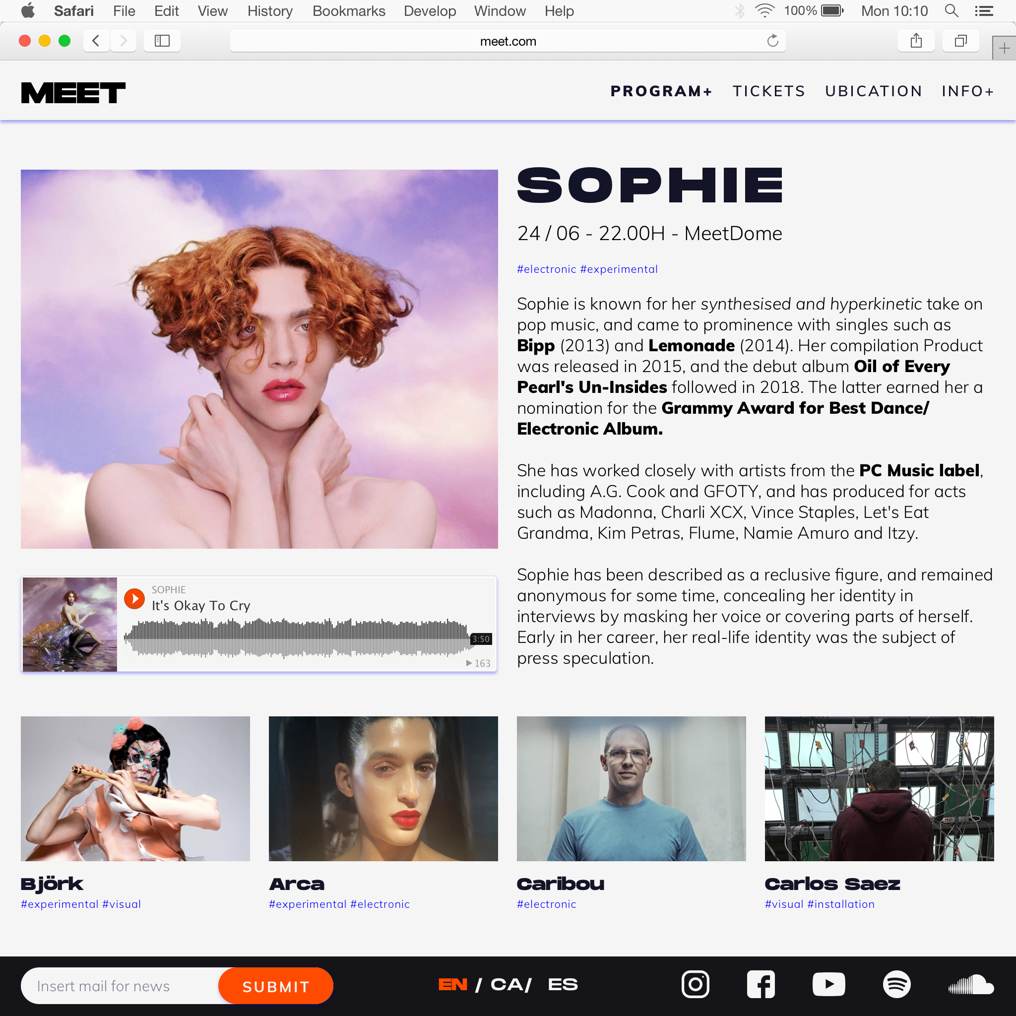This screenshot has width=1016, height=1016.
Task: Click #electronic tag under Caribou
Action: click(x=546, y=904)
